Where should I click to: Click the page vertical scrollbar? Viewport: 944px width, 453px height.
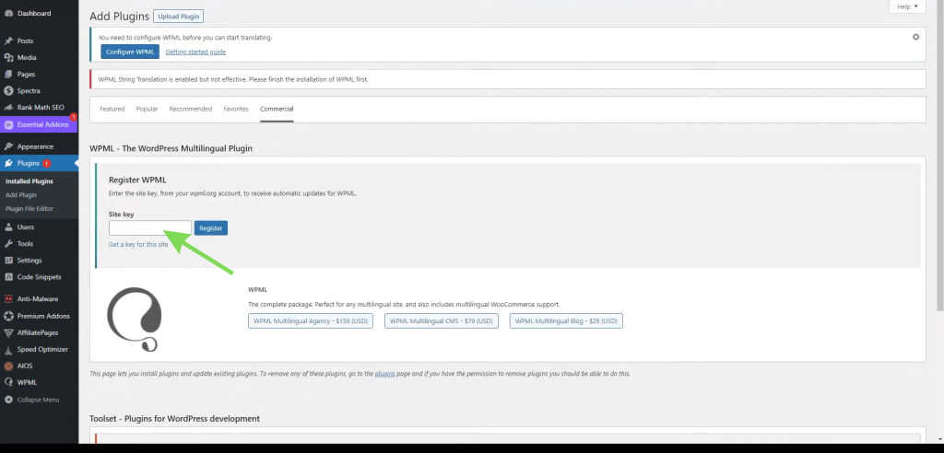pyautogui.click(x=940, y=157)
